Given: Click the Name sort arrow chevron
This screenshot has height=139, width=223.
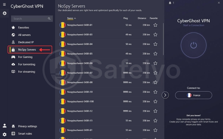Looking at the screenshot, I should pos(75,18).
